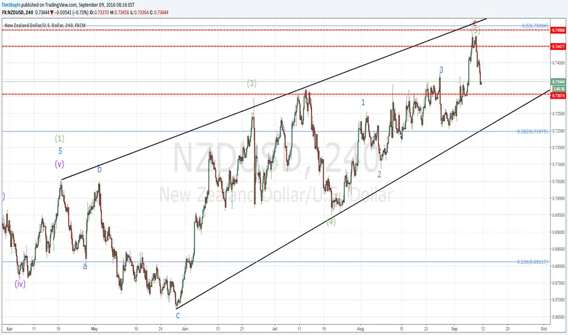Screen dimensions: 568x335
Task: Select the 0.236(0.68117) Fibonacci label
Action: pyautogui.click(x=532, y=261)
